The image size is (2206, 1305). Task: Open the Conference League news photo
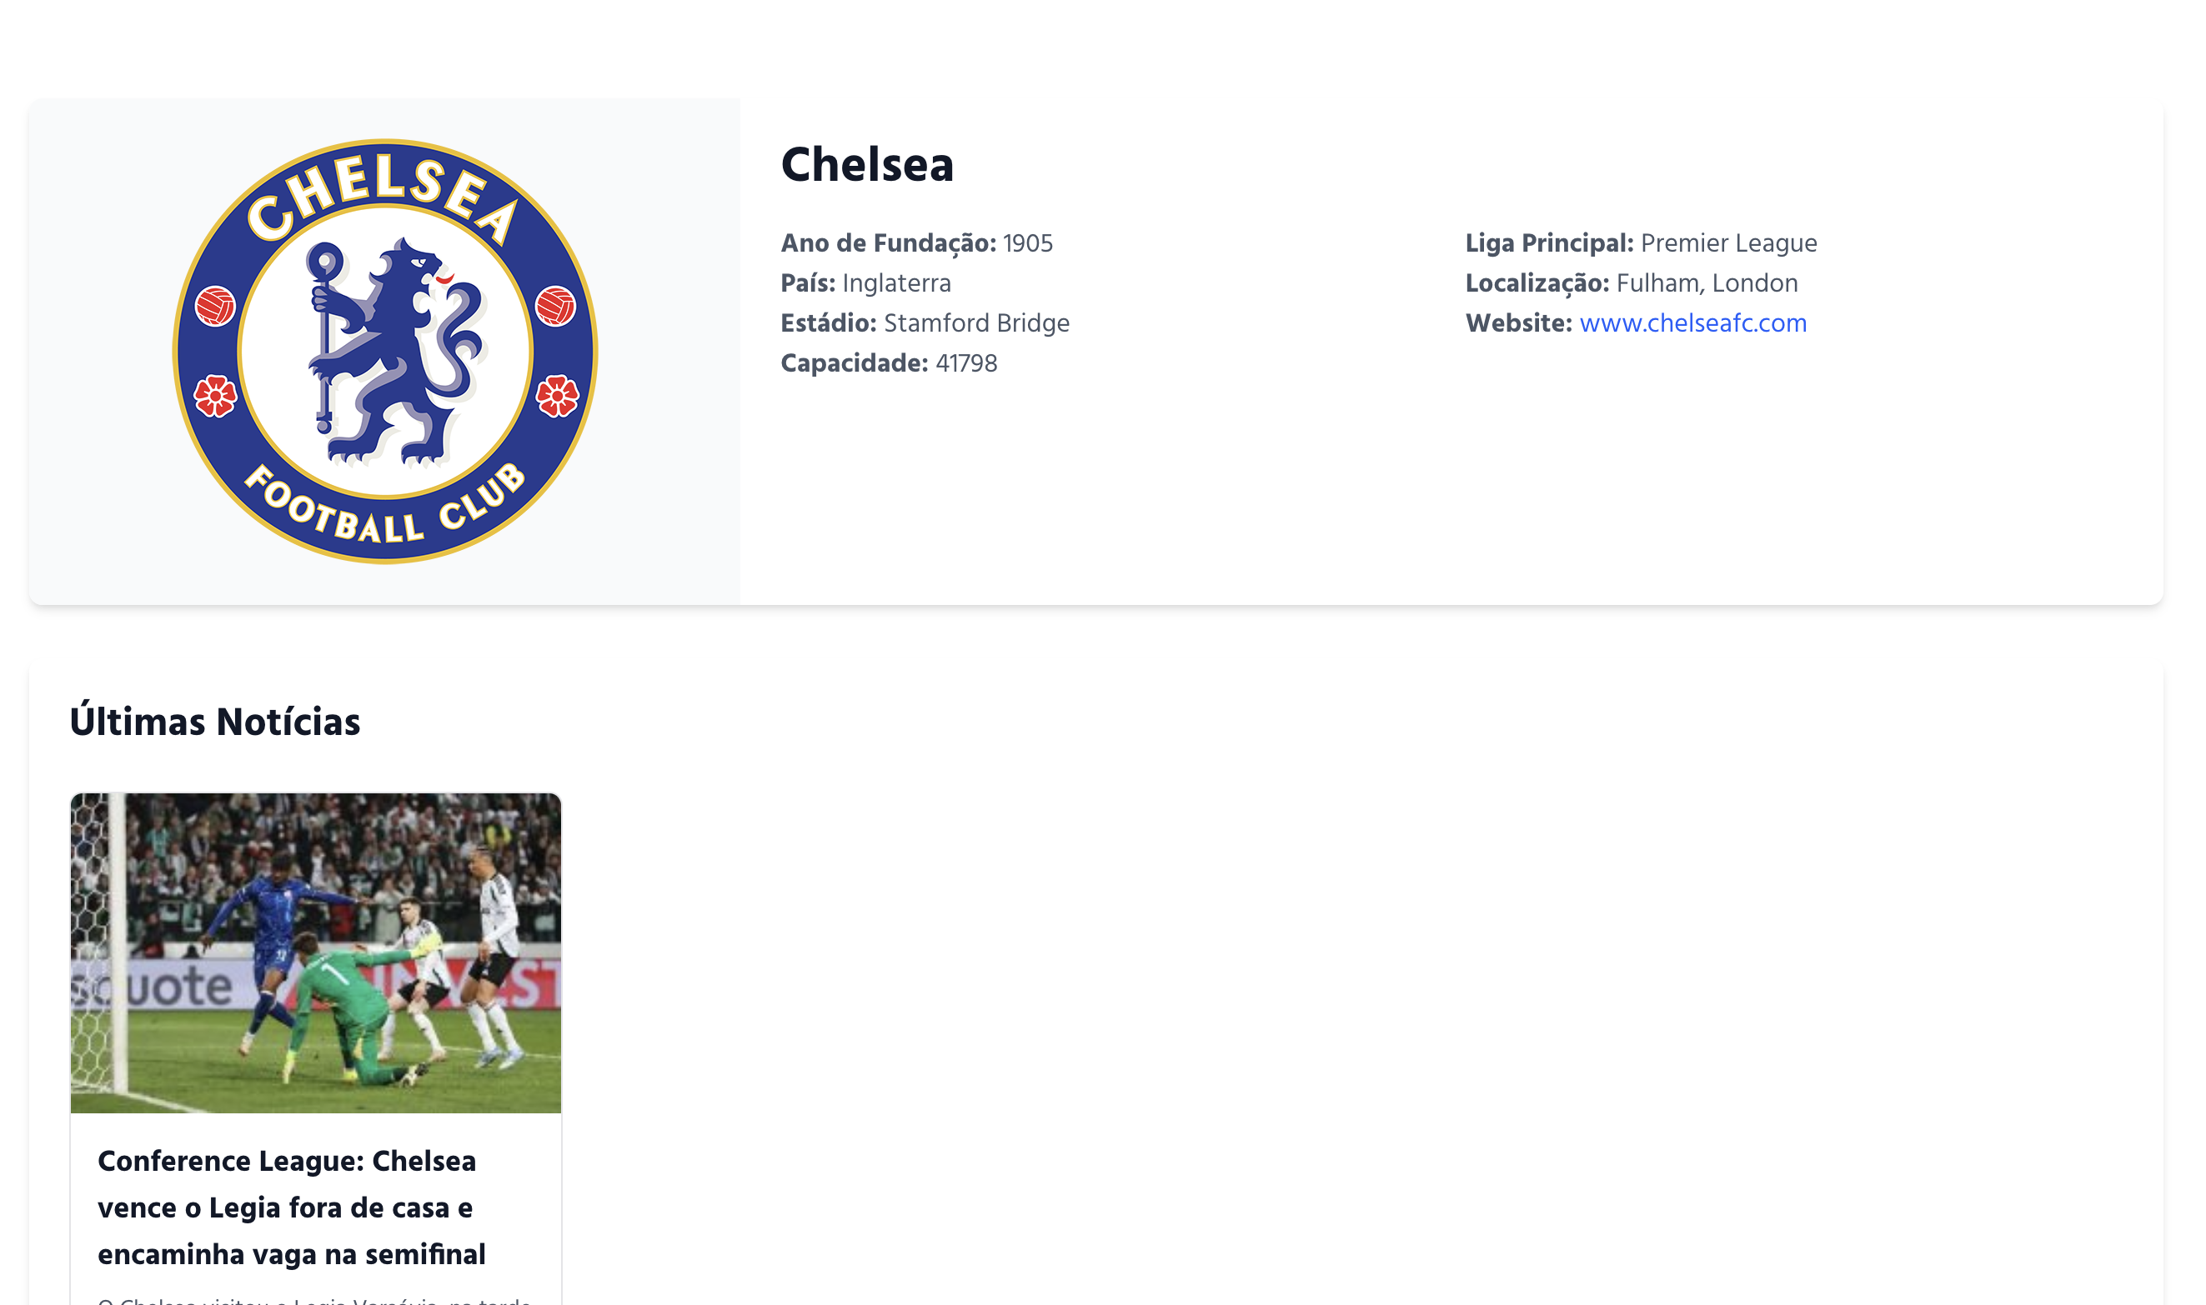pos(315,952)
